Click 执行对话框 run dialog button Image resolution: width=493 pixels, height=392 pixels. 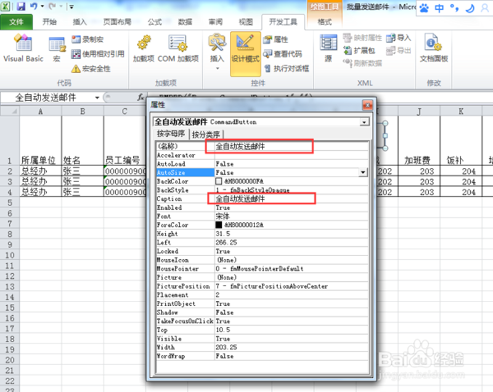click(287, 68)
